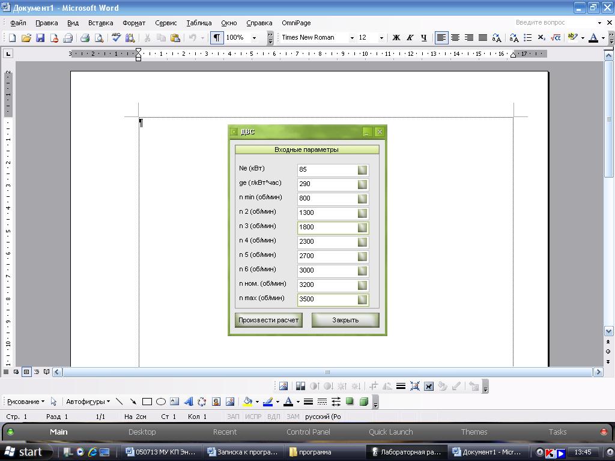Choose line style thickness
The image size is (615, 461).
[308, 402]
